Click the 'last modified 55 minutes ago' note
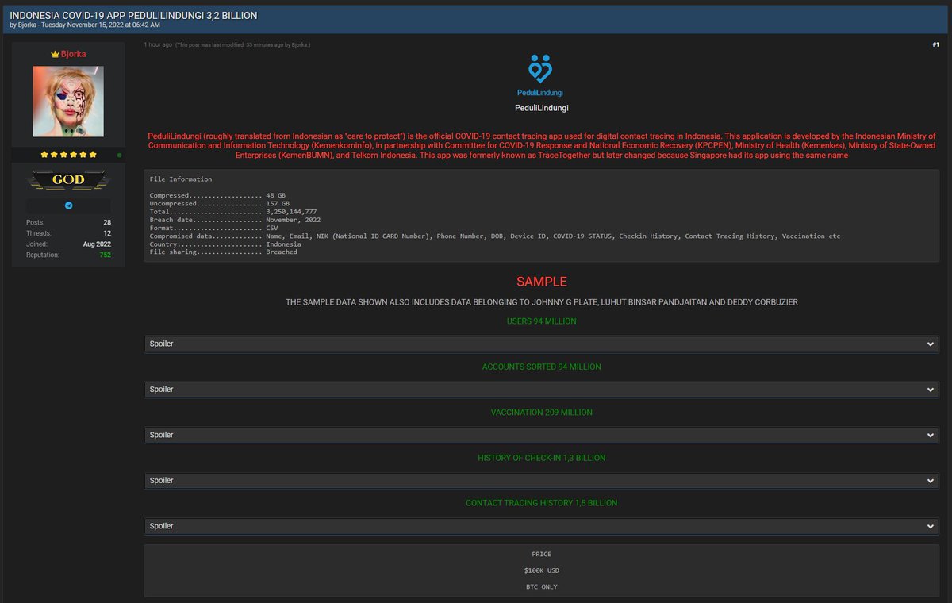The image size is (952, 603). coord(243,45)
